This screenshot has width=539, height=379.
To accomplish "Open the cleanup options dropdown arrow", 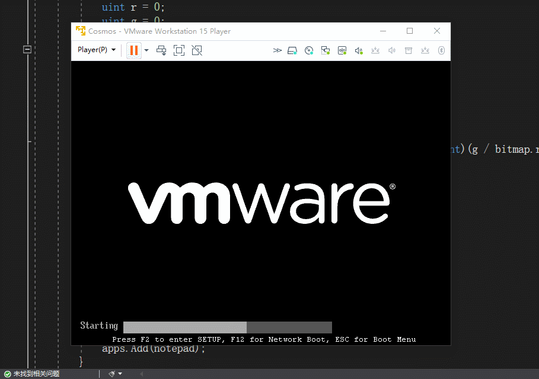I will point(120,374).
